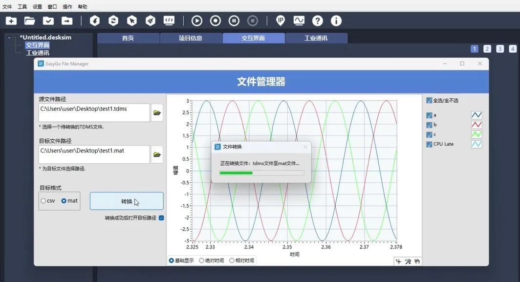This screenshot has height=282, width=520.
Task: Open the 工具 menu
Action: coord(22,7)
